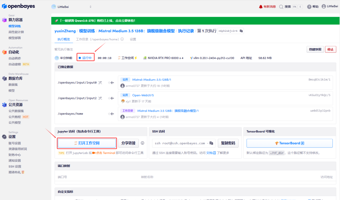Click the vllm 0.20.1-2404-py312-cu130 image label
This screenshot has height=200, width=340.
(x=212, y=58)
